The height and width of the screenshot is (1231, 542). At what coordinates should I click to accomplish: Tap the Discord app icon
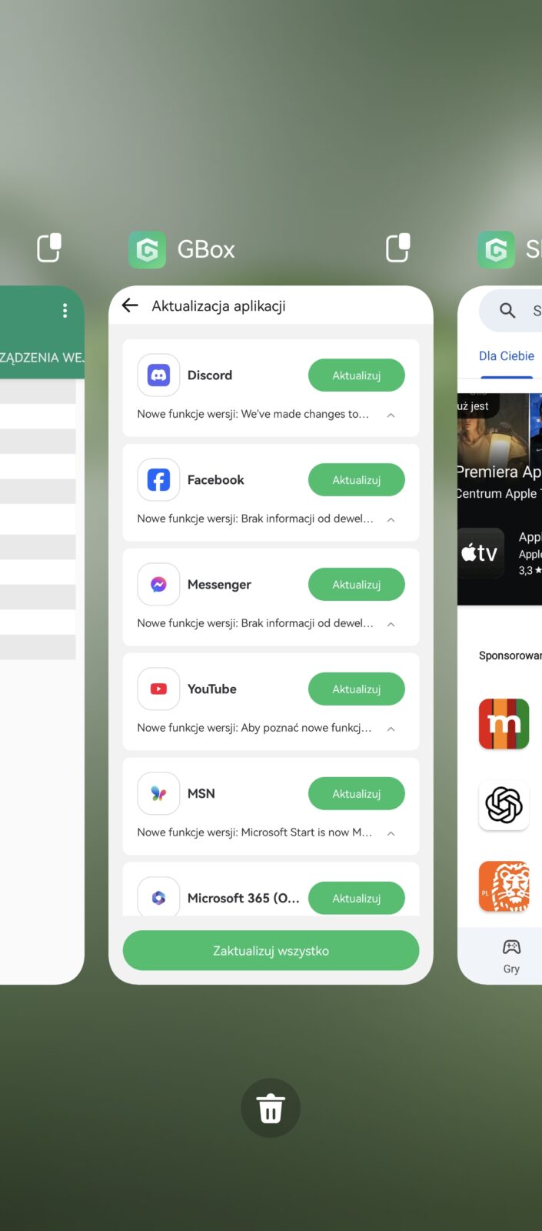(x=158, y=375)
